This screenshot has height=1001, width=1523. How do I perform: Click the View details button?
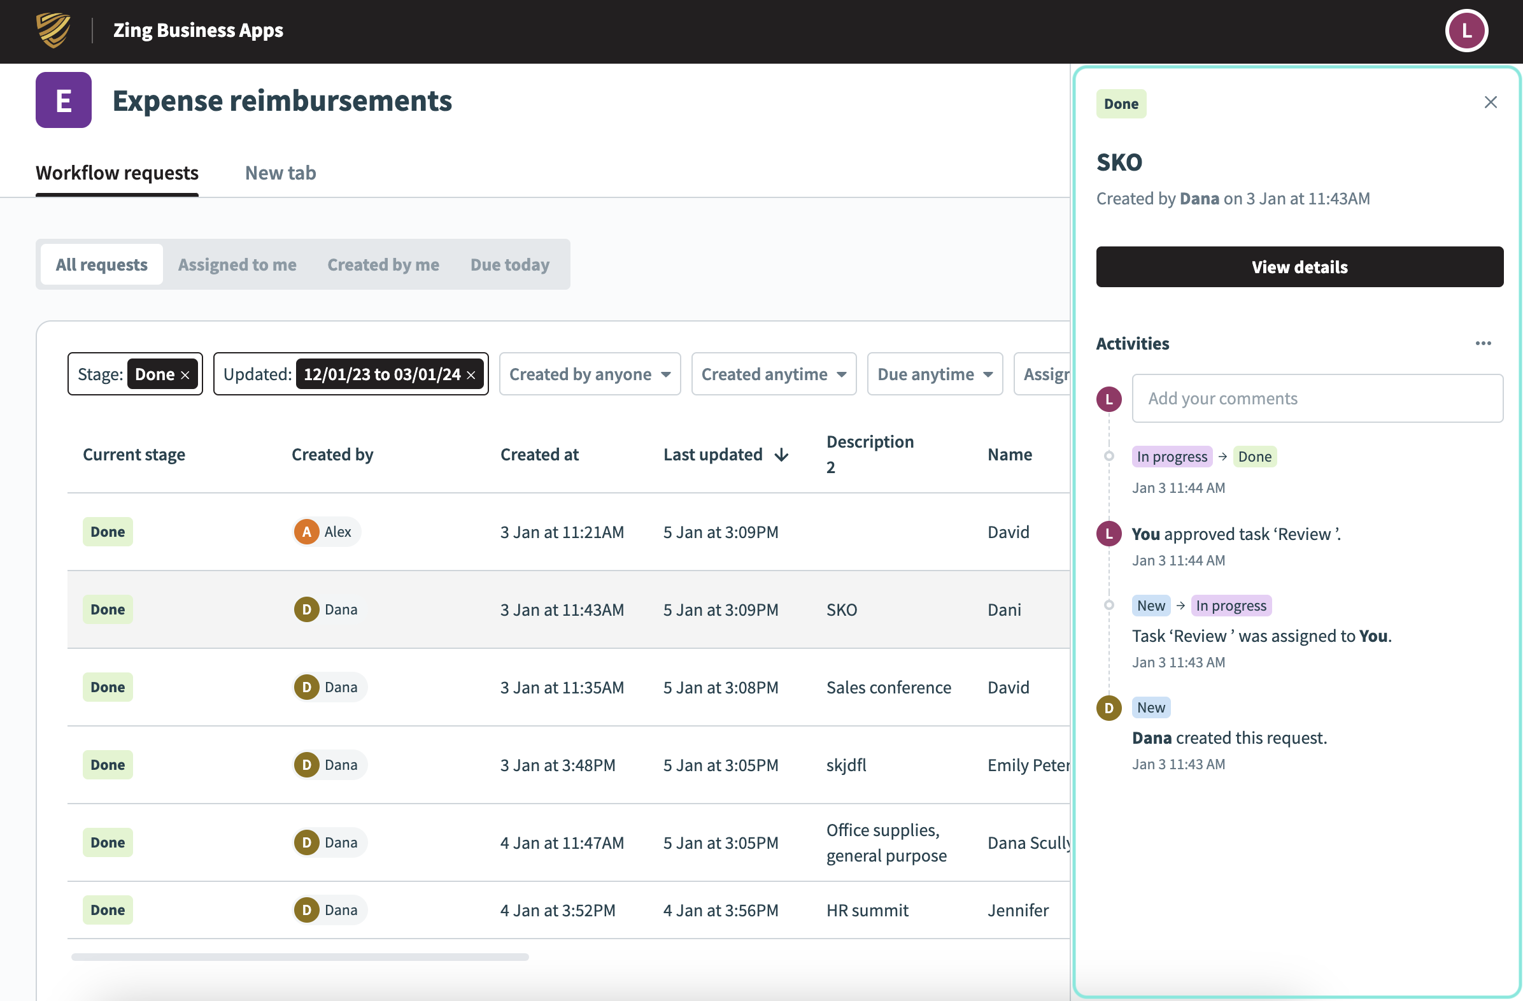click(1299, 267)
